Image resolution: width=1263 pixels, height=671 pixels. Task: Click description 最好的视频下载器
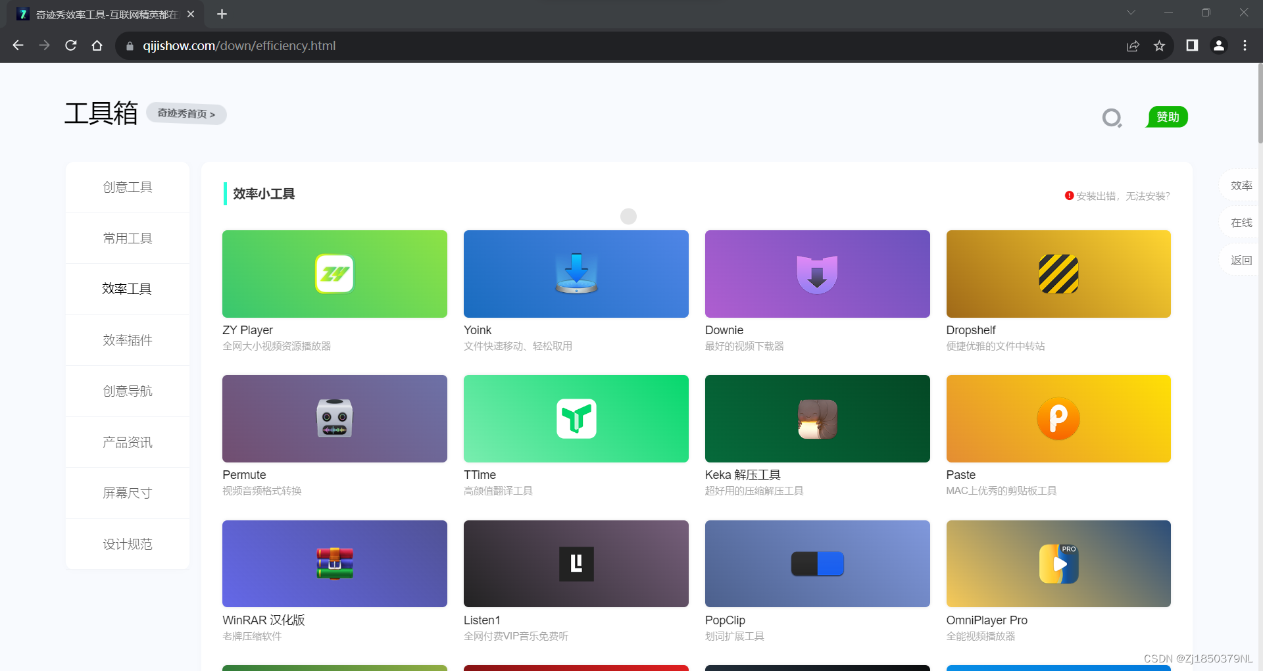(x=745, y=347)
